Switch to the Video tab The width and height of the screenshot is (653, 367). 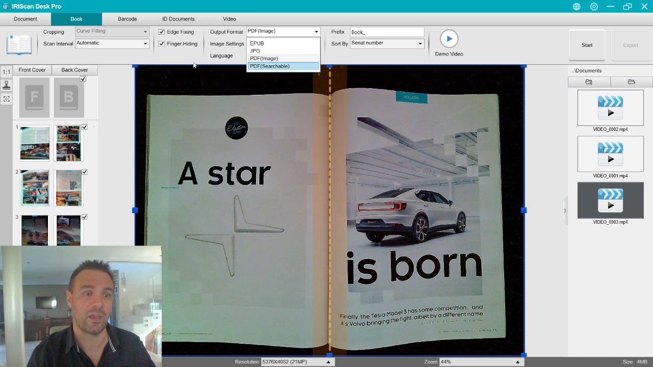(230, 19)
